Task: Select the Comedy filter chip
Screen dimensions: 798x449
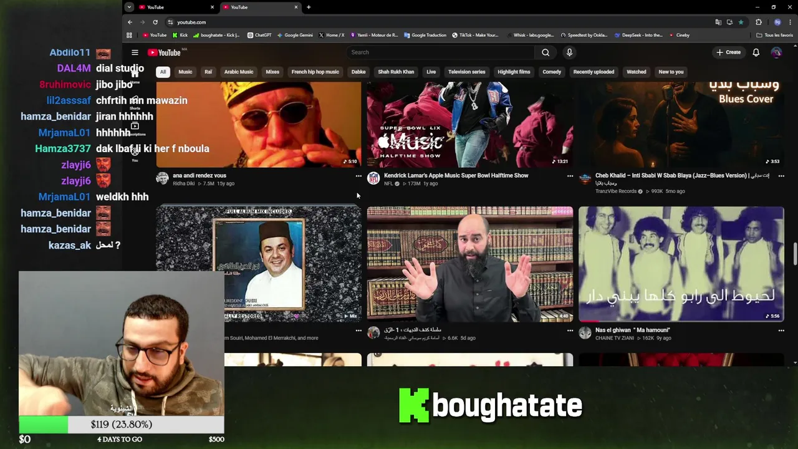Action: tap(552, 72)
